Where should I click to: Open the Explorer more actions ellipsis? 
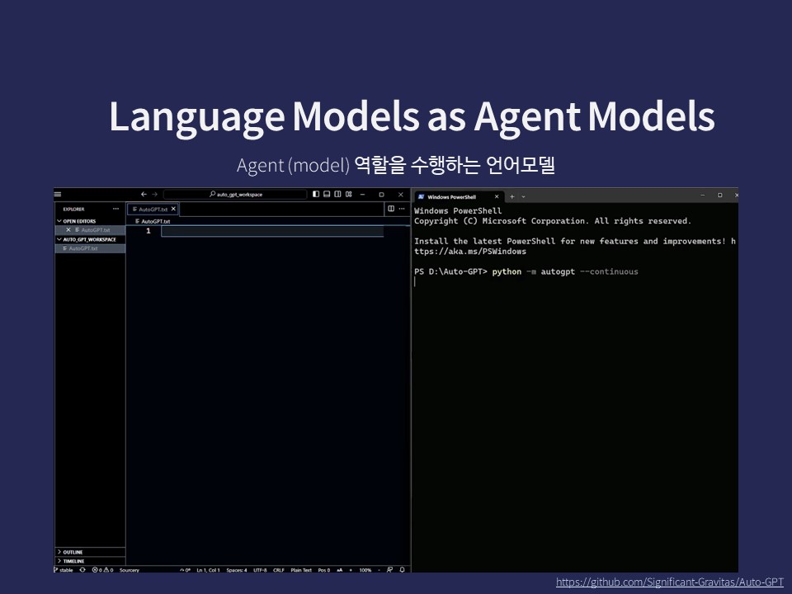[x=115, y=210]
